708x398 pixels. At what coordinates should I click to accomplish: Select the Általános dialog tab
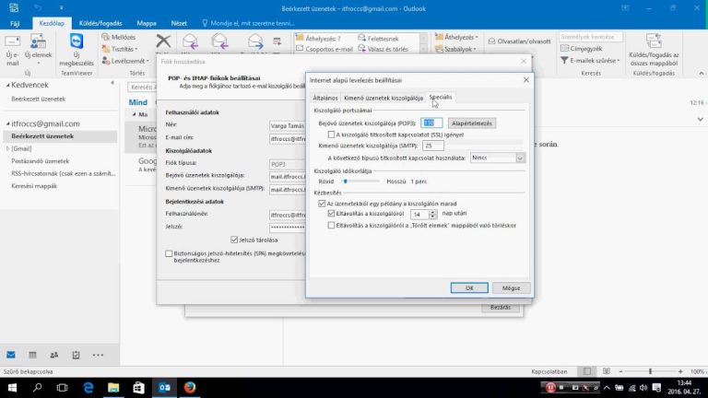pos(325,98)
